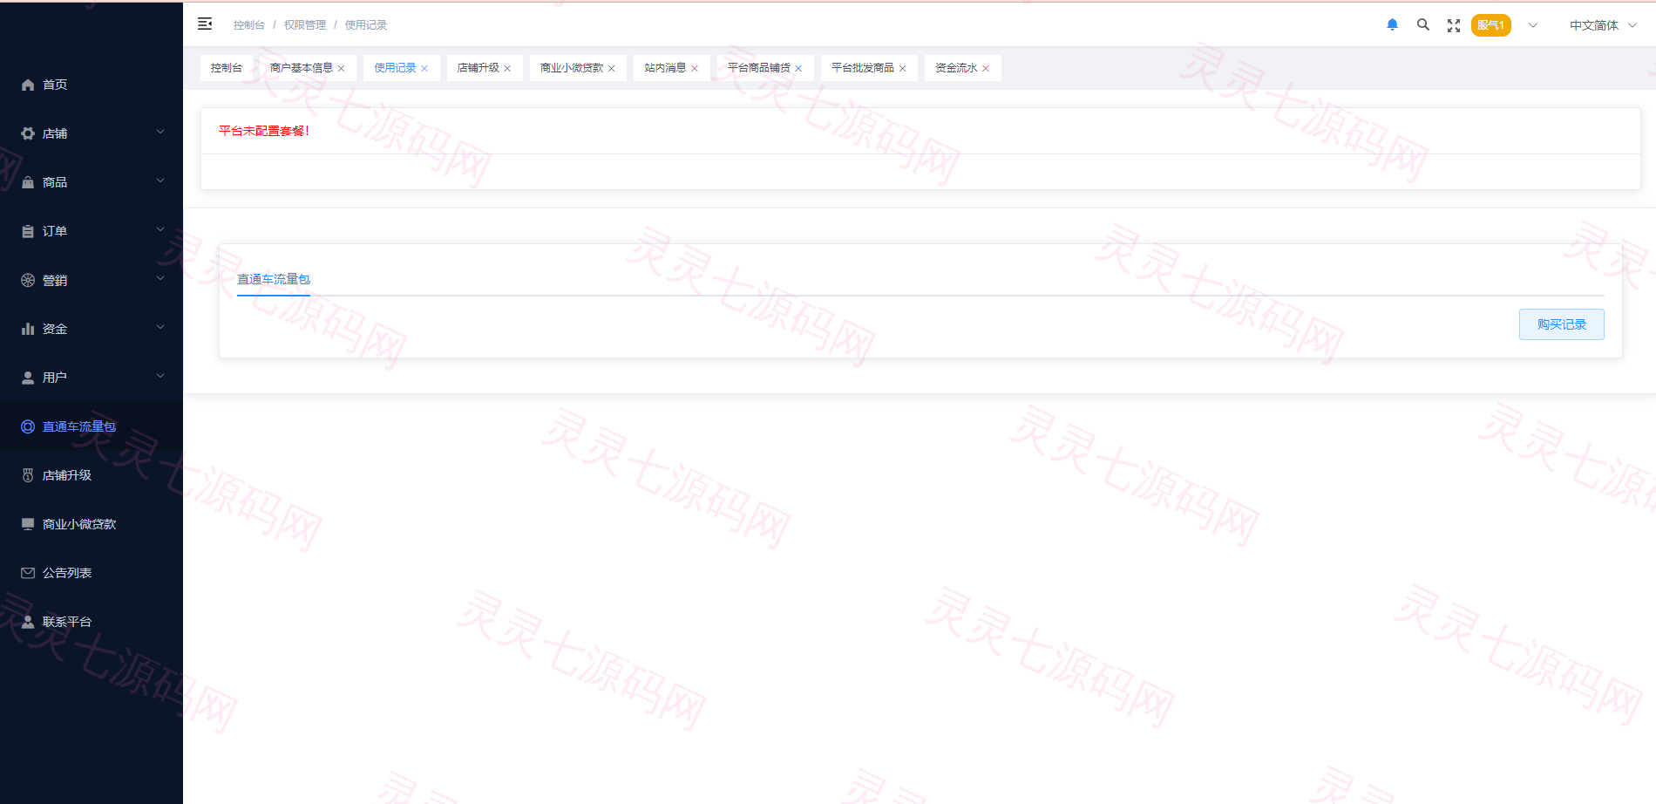Click the orange user avatar badge
The height and width of the screenshot is (804, 1656).
(x=1491, y=25)
